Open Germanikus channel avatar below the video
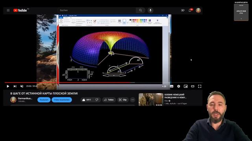 13,100
